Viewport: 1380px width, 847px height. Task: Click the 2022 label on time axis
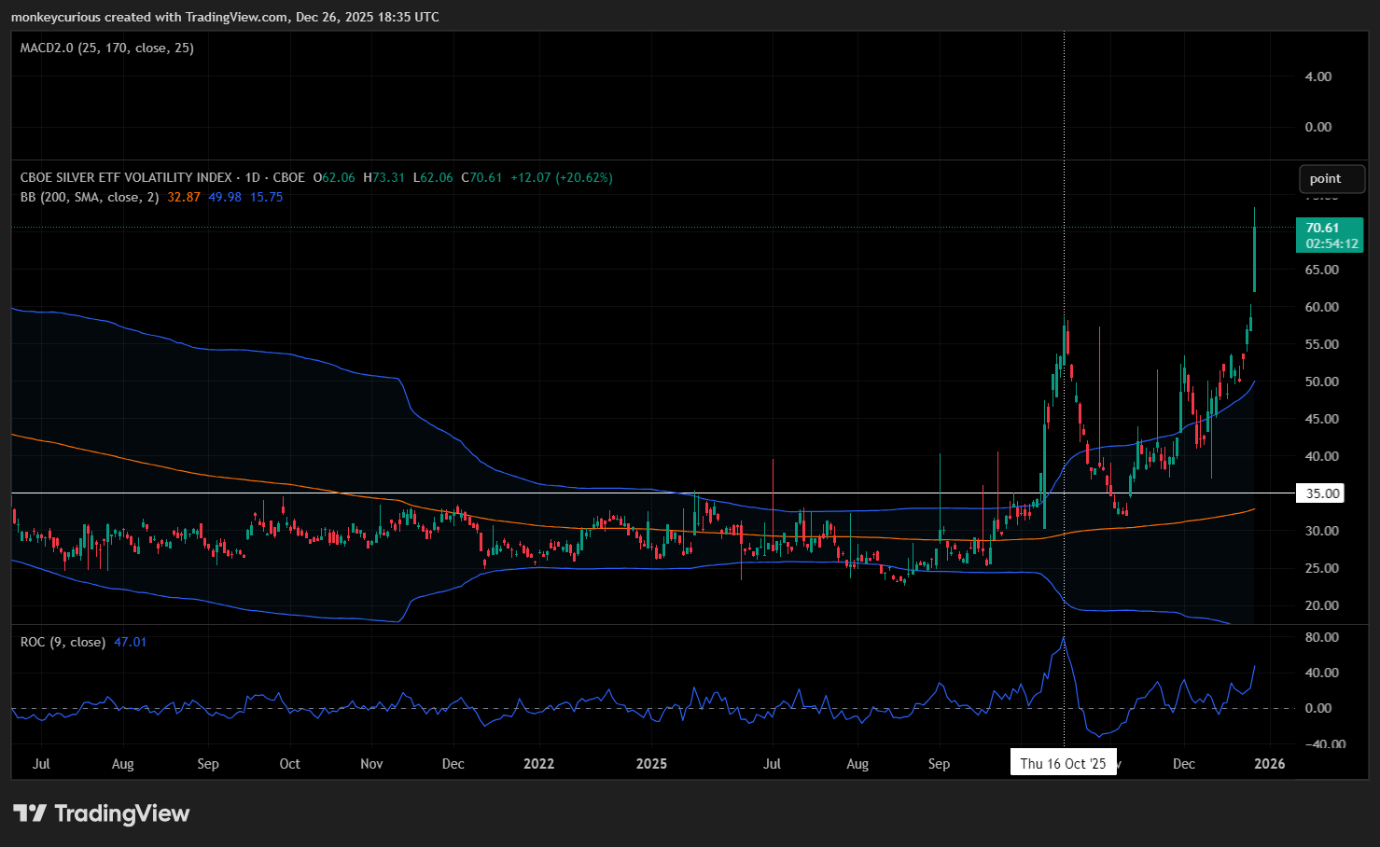pyautogui.click(x=538, y=763)
